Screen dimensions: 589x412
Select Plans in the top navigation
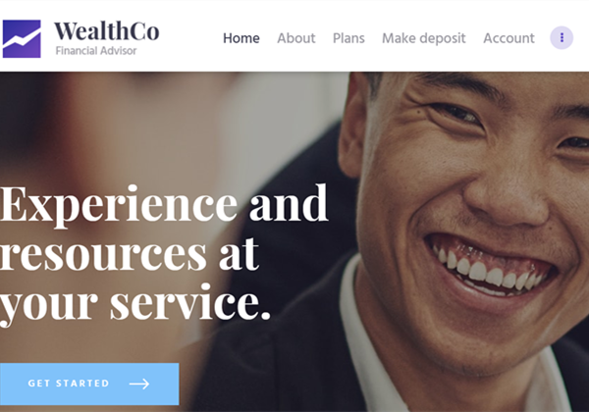(348, 38)
